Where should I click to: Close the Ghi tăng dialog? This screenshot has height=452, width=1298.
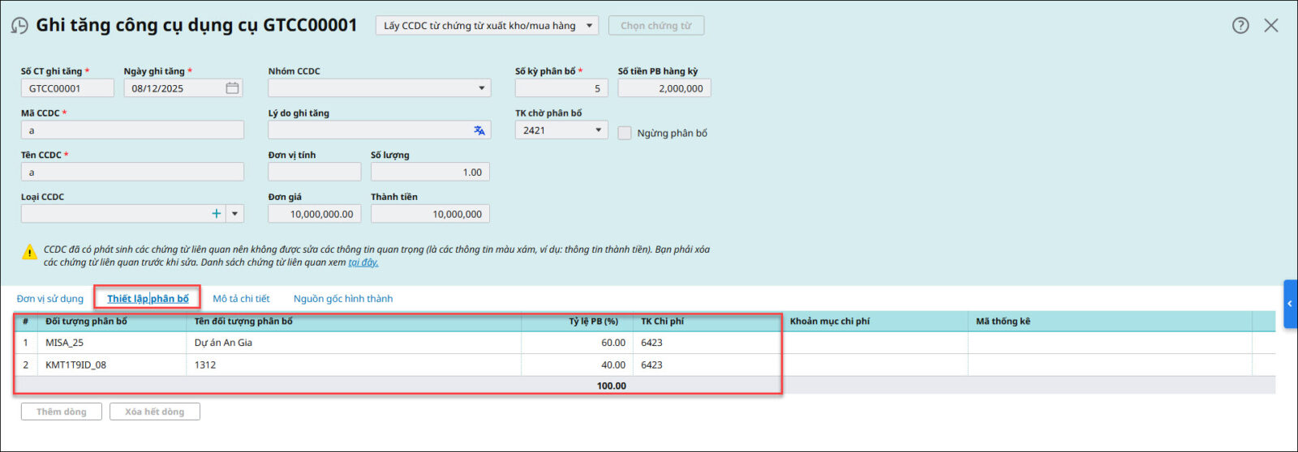[1271, 25]
